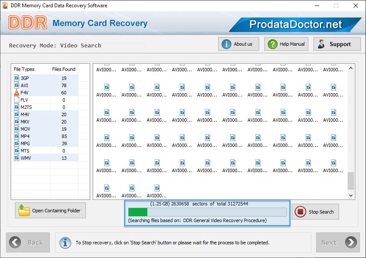Minimize the DDR Memory Card window

[317, 6]
